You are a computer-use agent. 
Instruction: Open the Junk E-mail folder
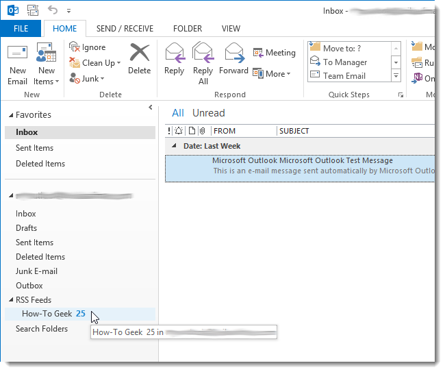pos(36,271)
